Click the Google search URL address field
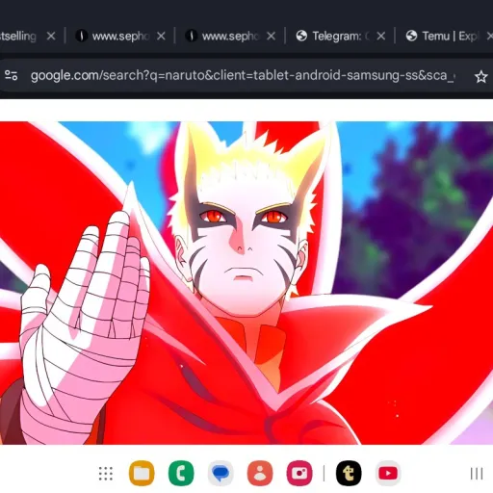 point(243,76)
